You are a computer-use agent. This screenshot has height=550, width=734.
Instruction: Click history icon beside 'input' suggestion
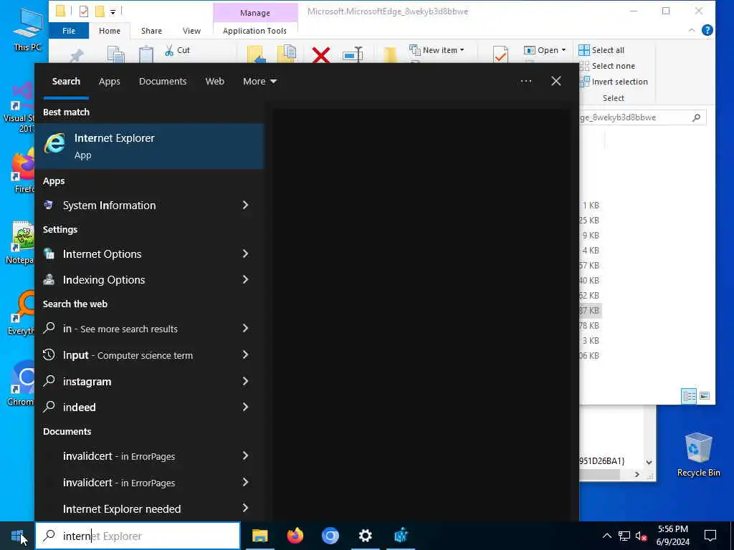pyautogui.click(x=49, y=354)
